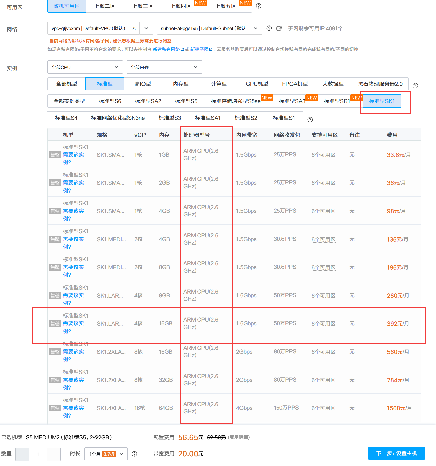Open external link icon for 新建子网
The image size is (436, 466).
[x=211, y=49]
